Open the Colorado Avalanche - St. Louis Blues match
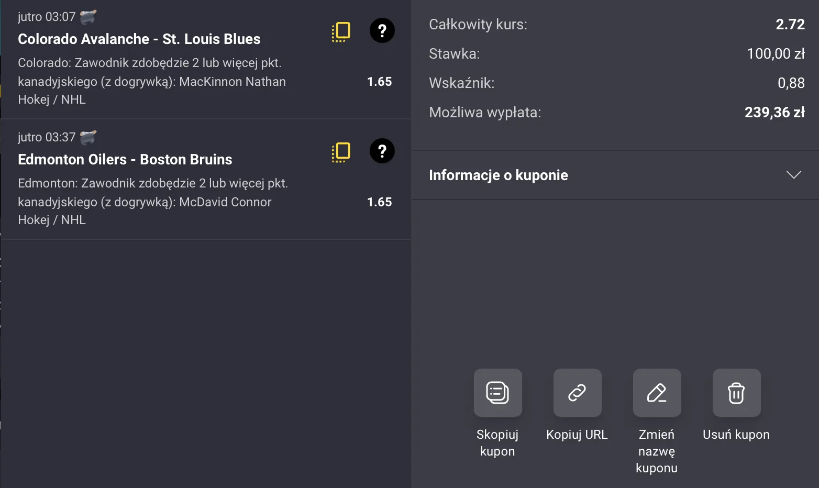The height and width of the screenshot is (488, 819). [139, 39]
